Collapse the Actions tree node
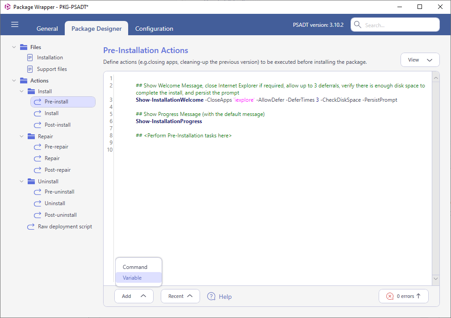 click(14, 81)
